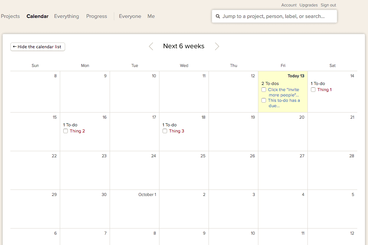Open the Account link

tap(289, 5)
